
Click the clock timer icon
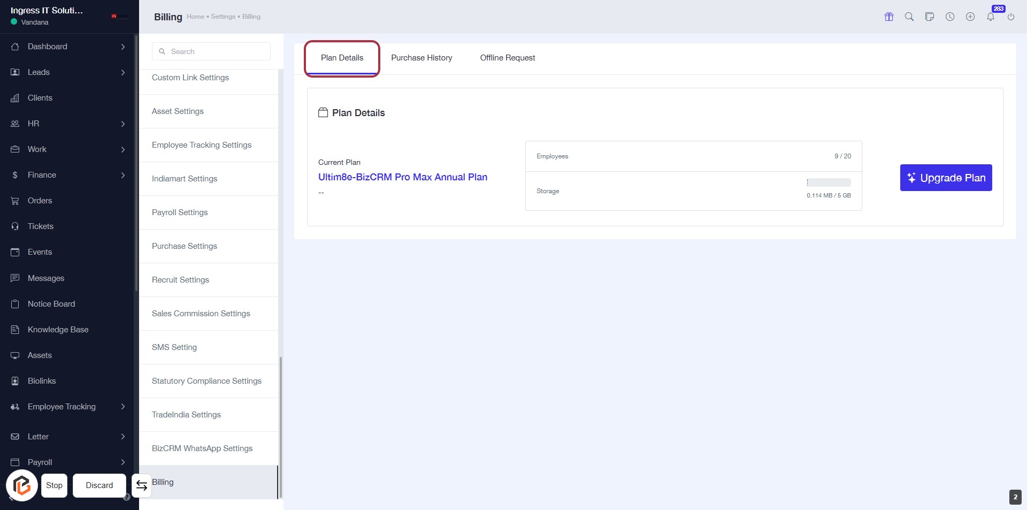coord(950,17)
